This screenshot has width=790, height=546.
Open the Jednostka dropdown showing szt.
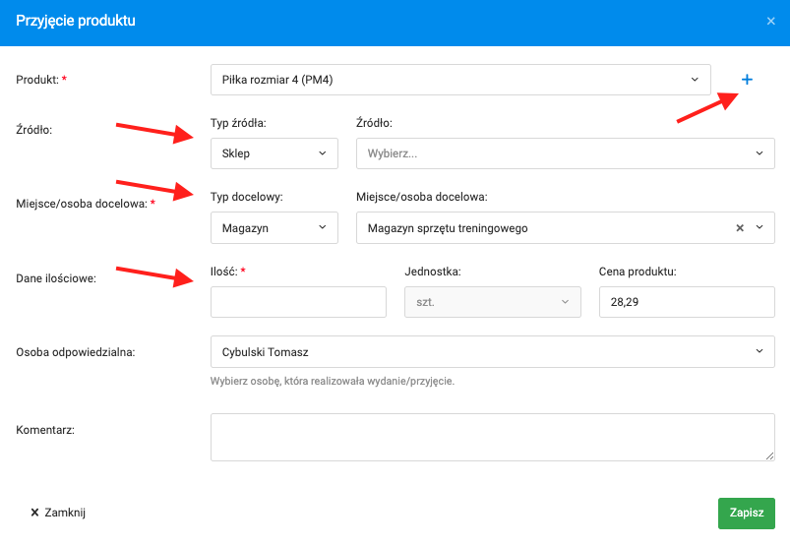[492, 302]
